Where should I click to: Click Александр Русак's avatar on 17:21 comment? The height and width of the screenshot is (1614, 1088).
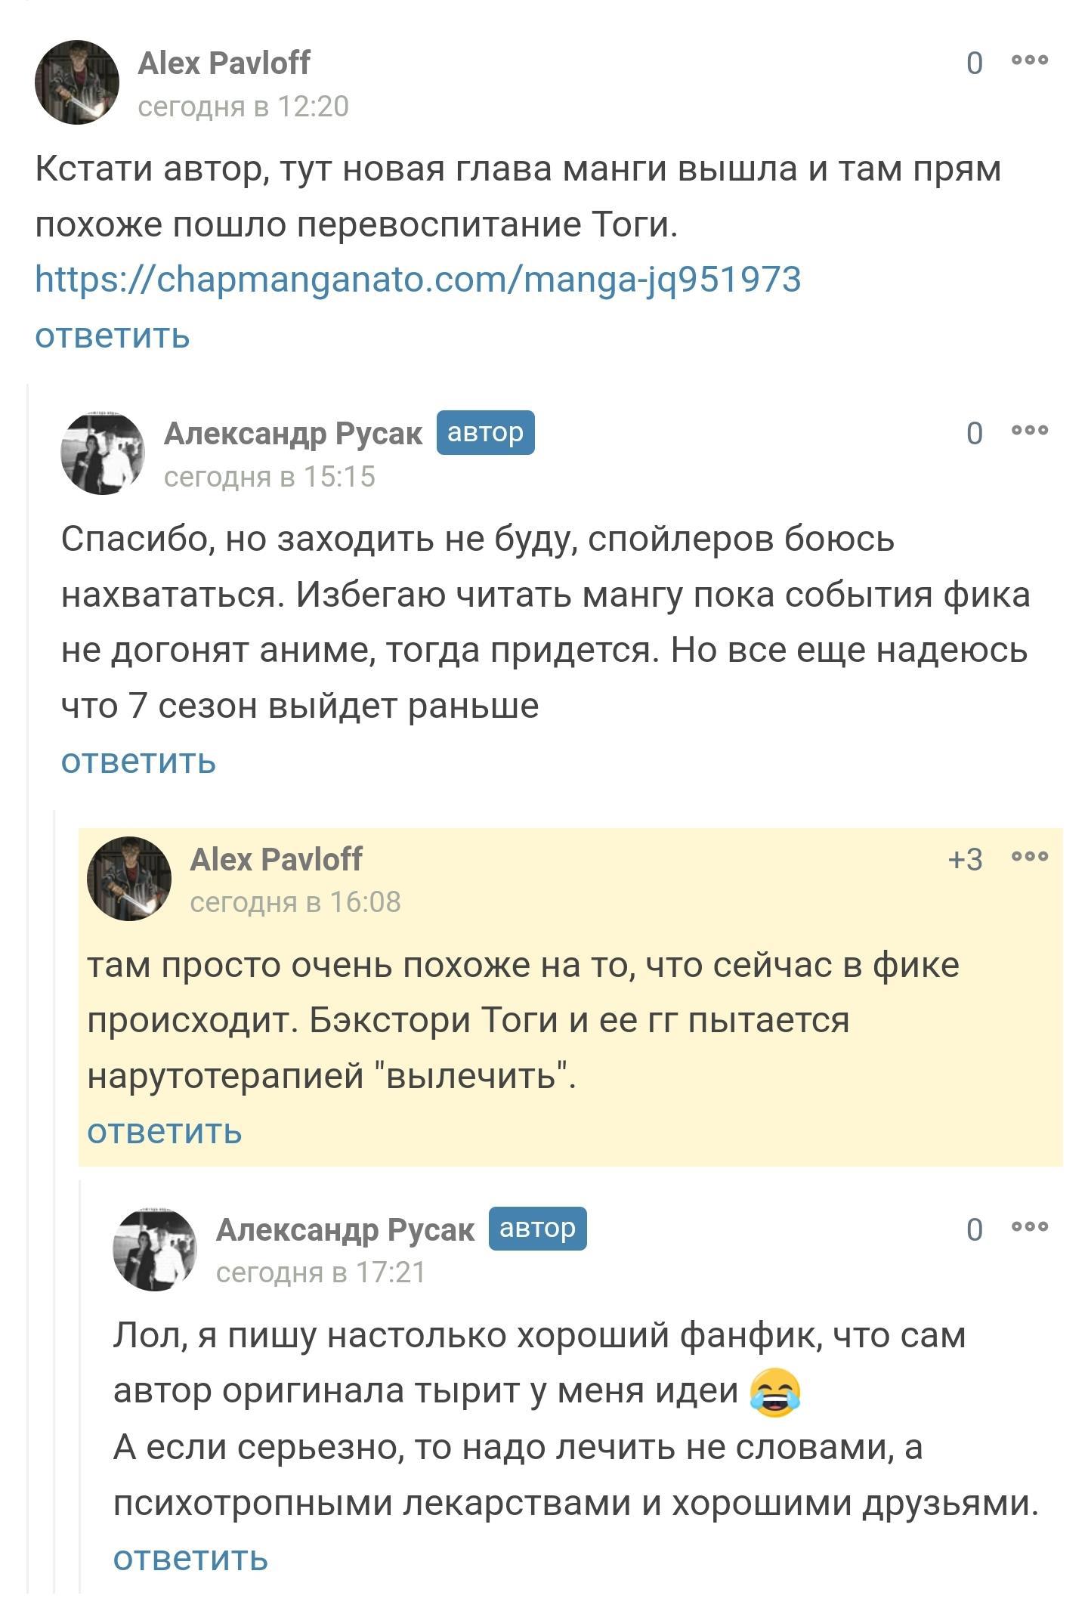click(155, 1249)
